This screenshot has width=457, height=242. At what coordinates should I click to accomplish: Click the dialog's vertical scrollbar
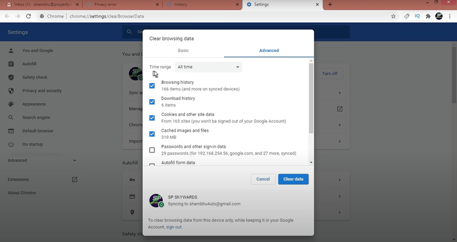point(311,97)
